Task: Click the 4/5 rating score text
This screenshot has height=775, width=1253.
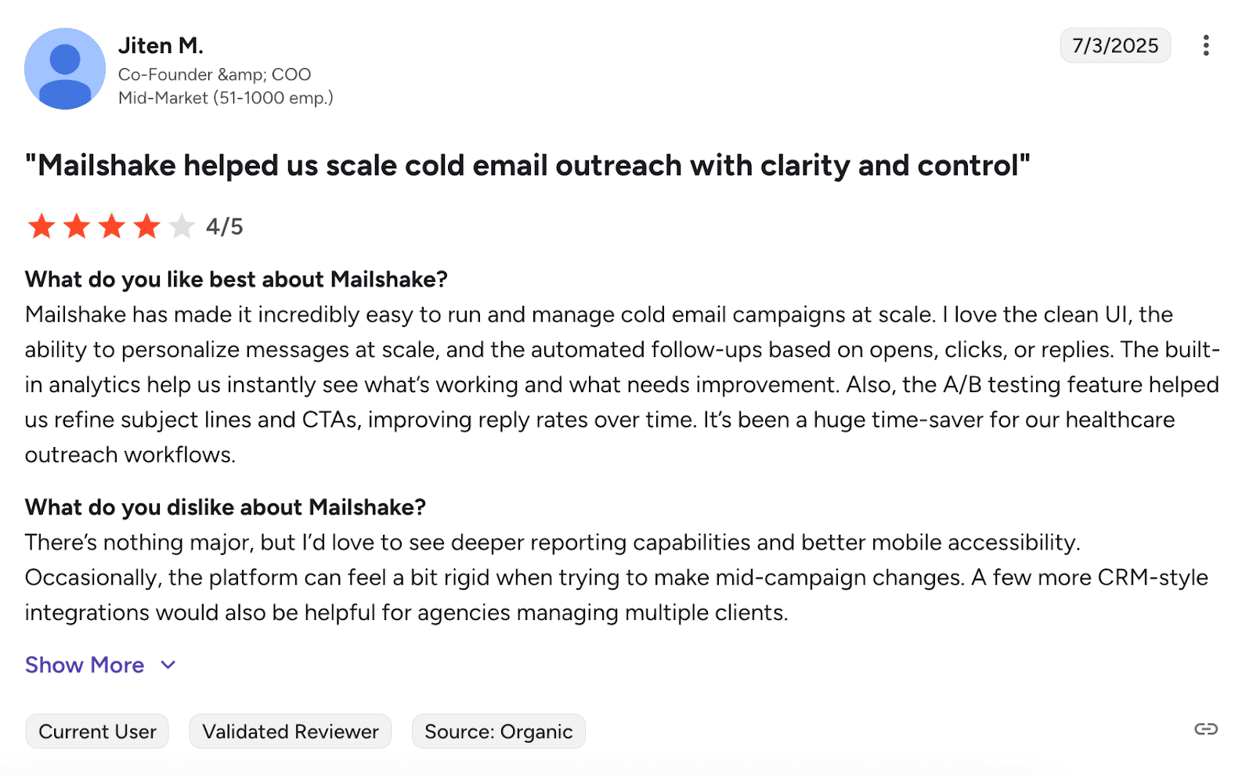Action: point(224,226)
